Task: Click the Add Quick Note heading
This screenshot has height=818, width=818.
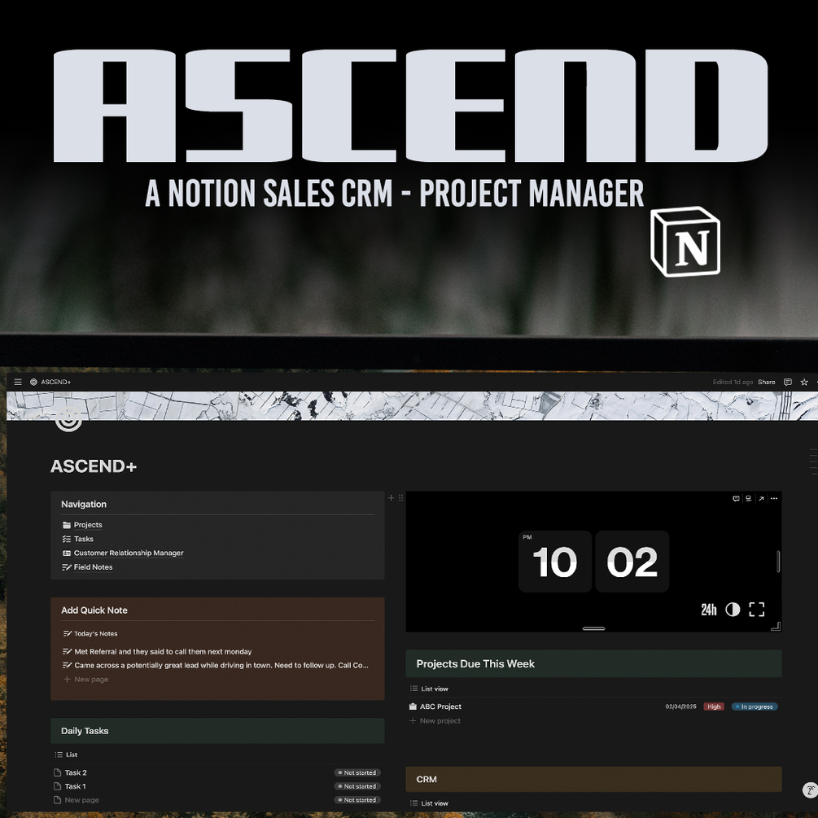Action: click(x=94, y=610)
